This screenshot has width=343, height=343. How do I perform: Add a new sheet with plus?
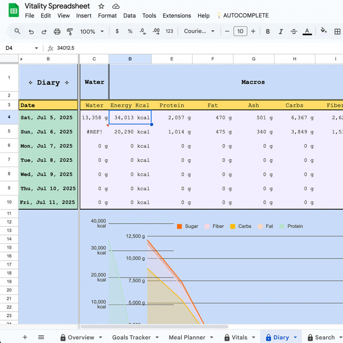(25, 337)
